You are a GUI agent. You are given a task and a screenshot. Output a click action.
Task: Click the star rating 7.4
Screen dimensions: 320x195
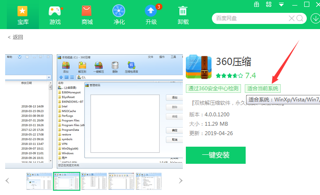point(236,76)
